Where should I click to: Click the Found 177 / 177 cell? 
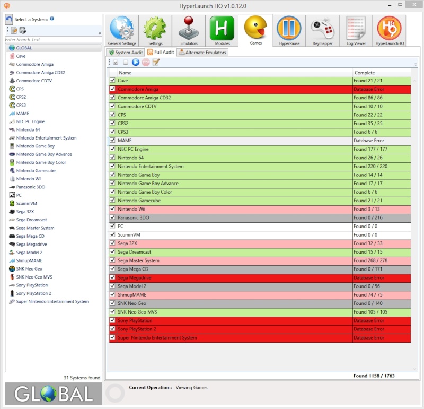pyautogui.click(x=382, y=149)
